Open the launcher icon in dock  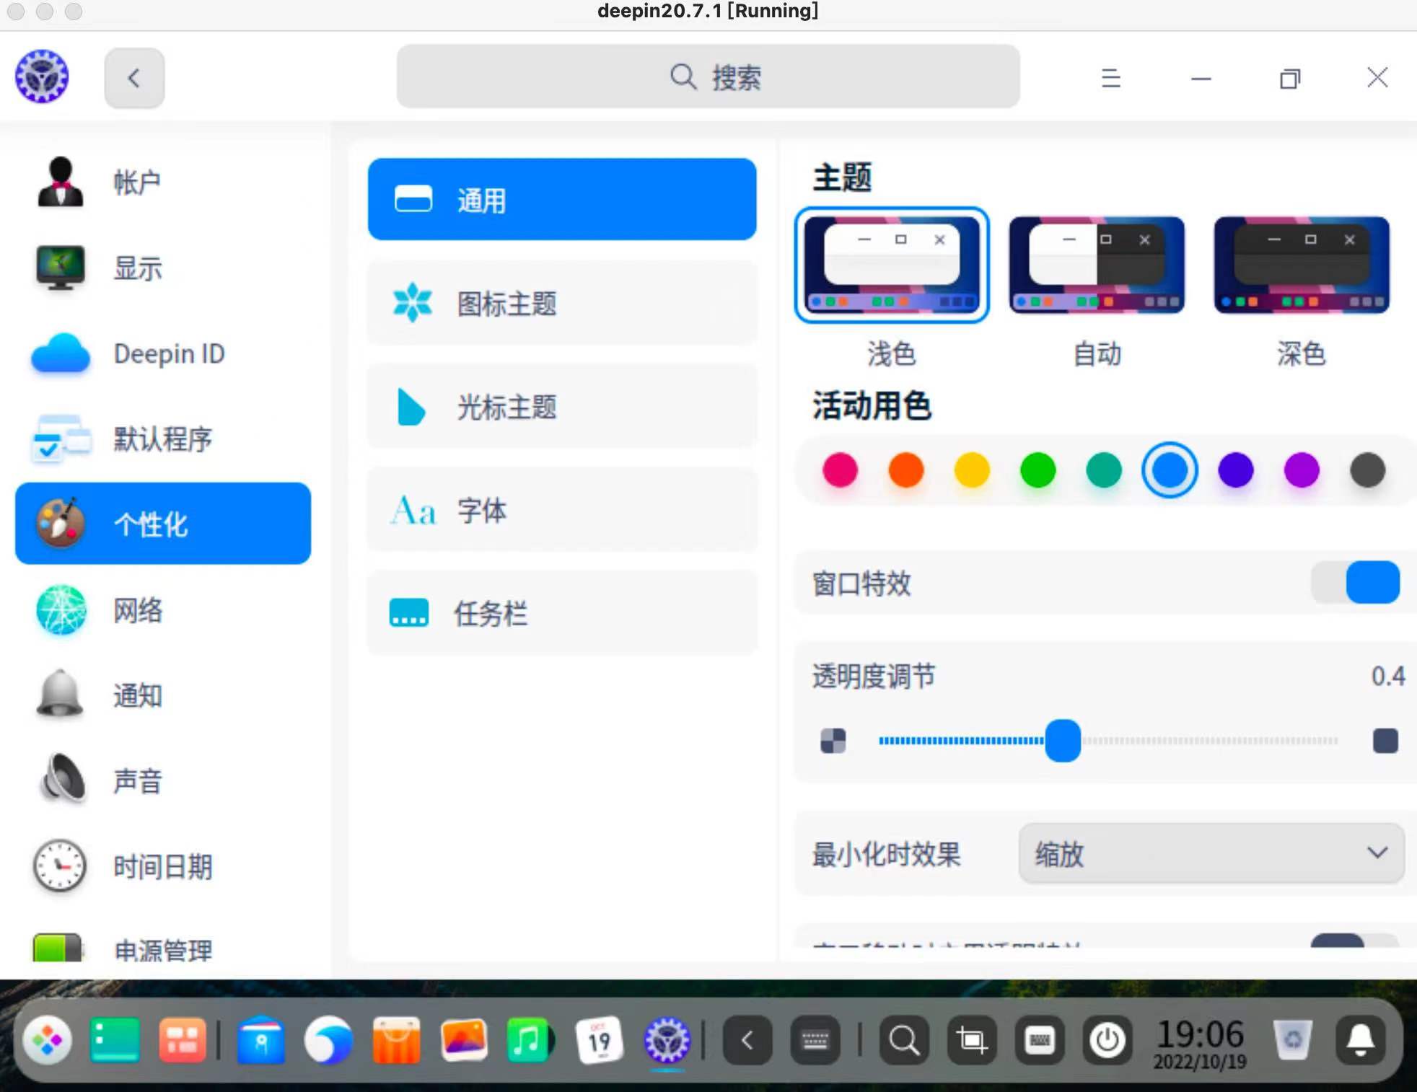point(48,1040)
